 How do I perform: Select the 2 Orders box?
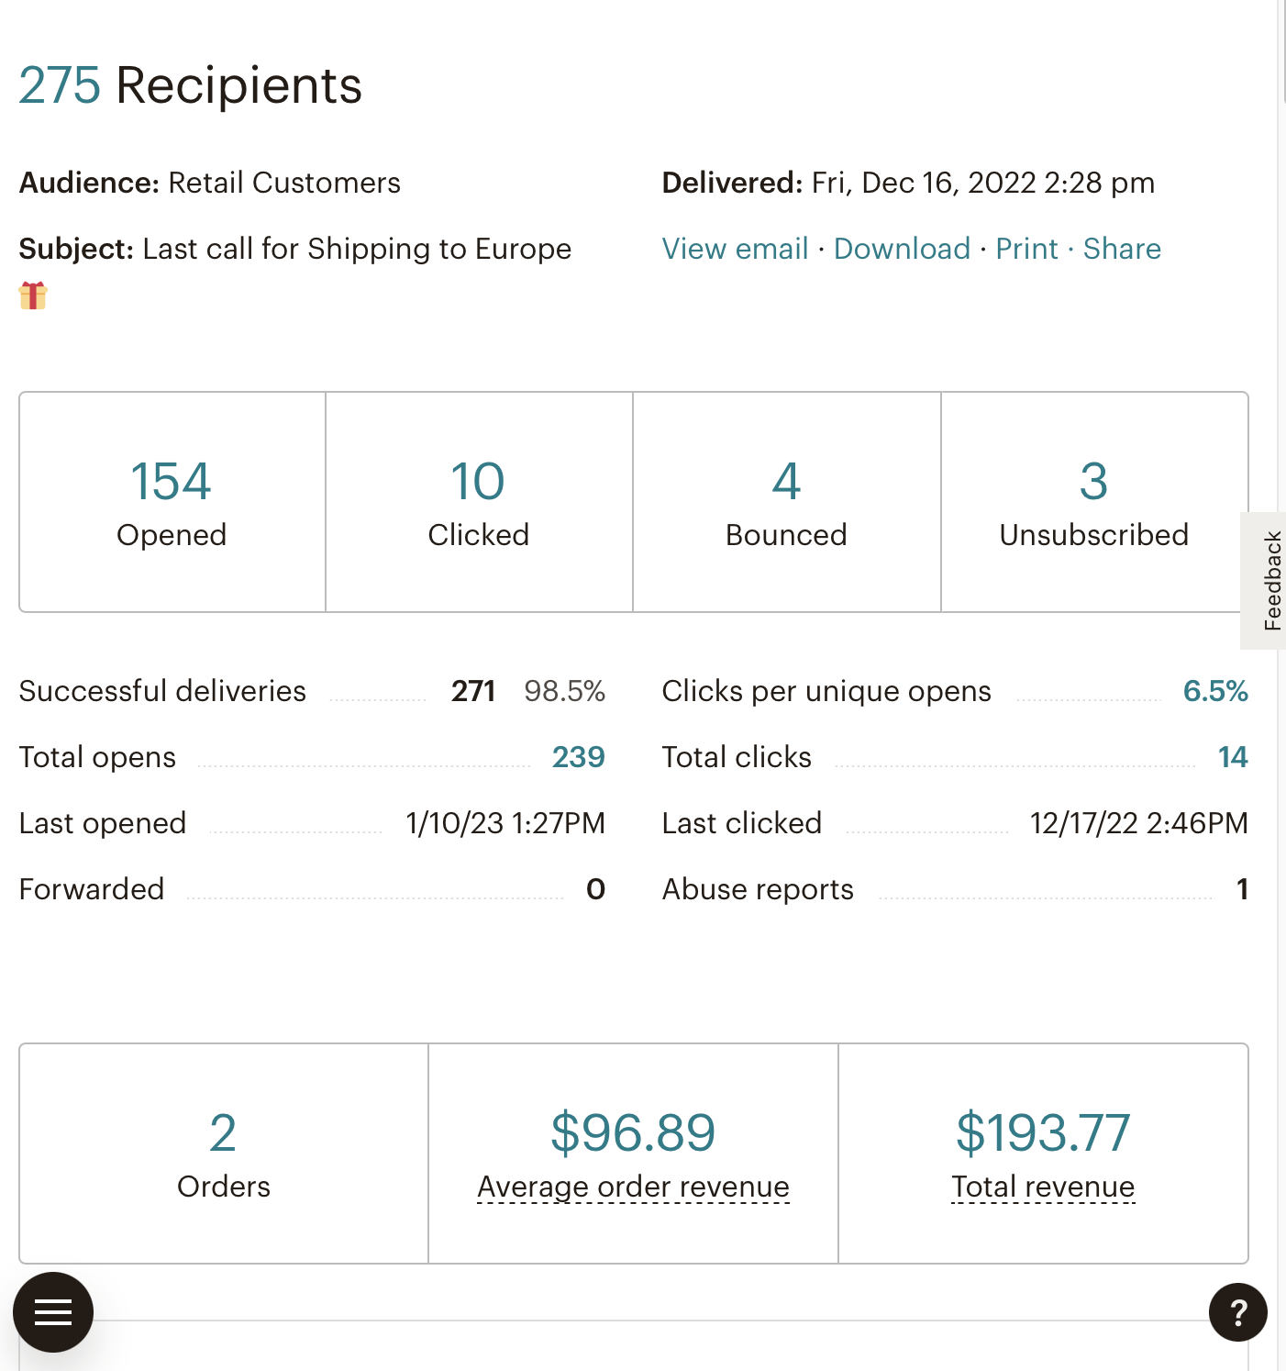point(223,1153)
